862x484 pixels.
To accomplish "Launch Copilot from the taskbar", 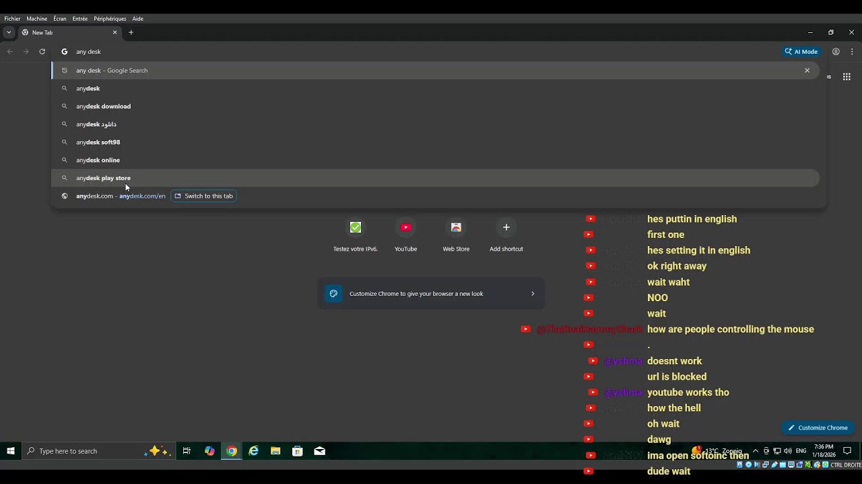I will point(209,451).
